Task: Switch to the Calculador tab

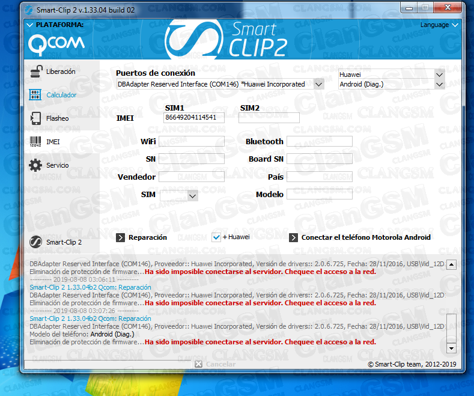Action: coord(61,95)
